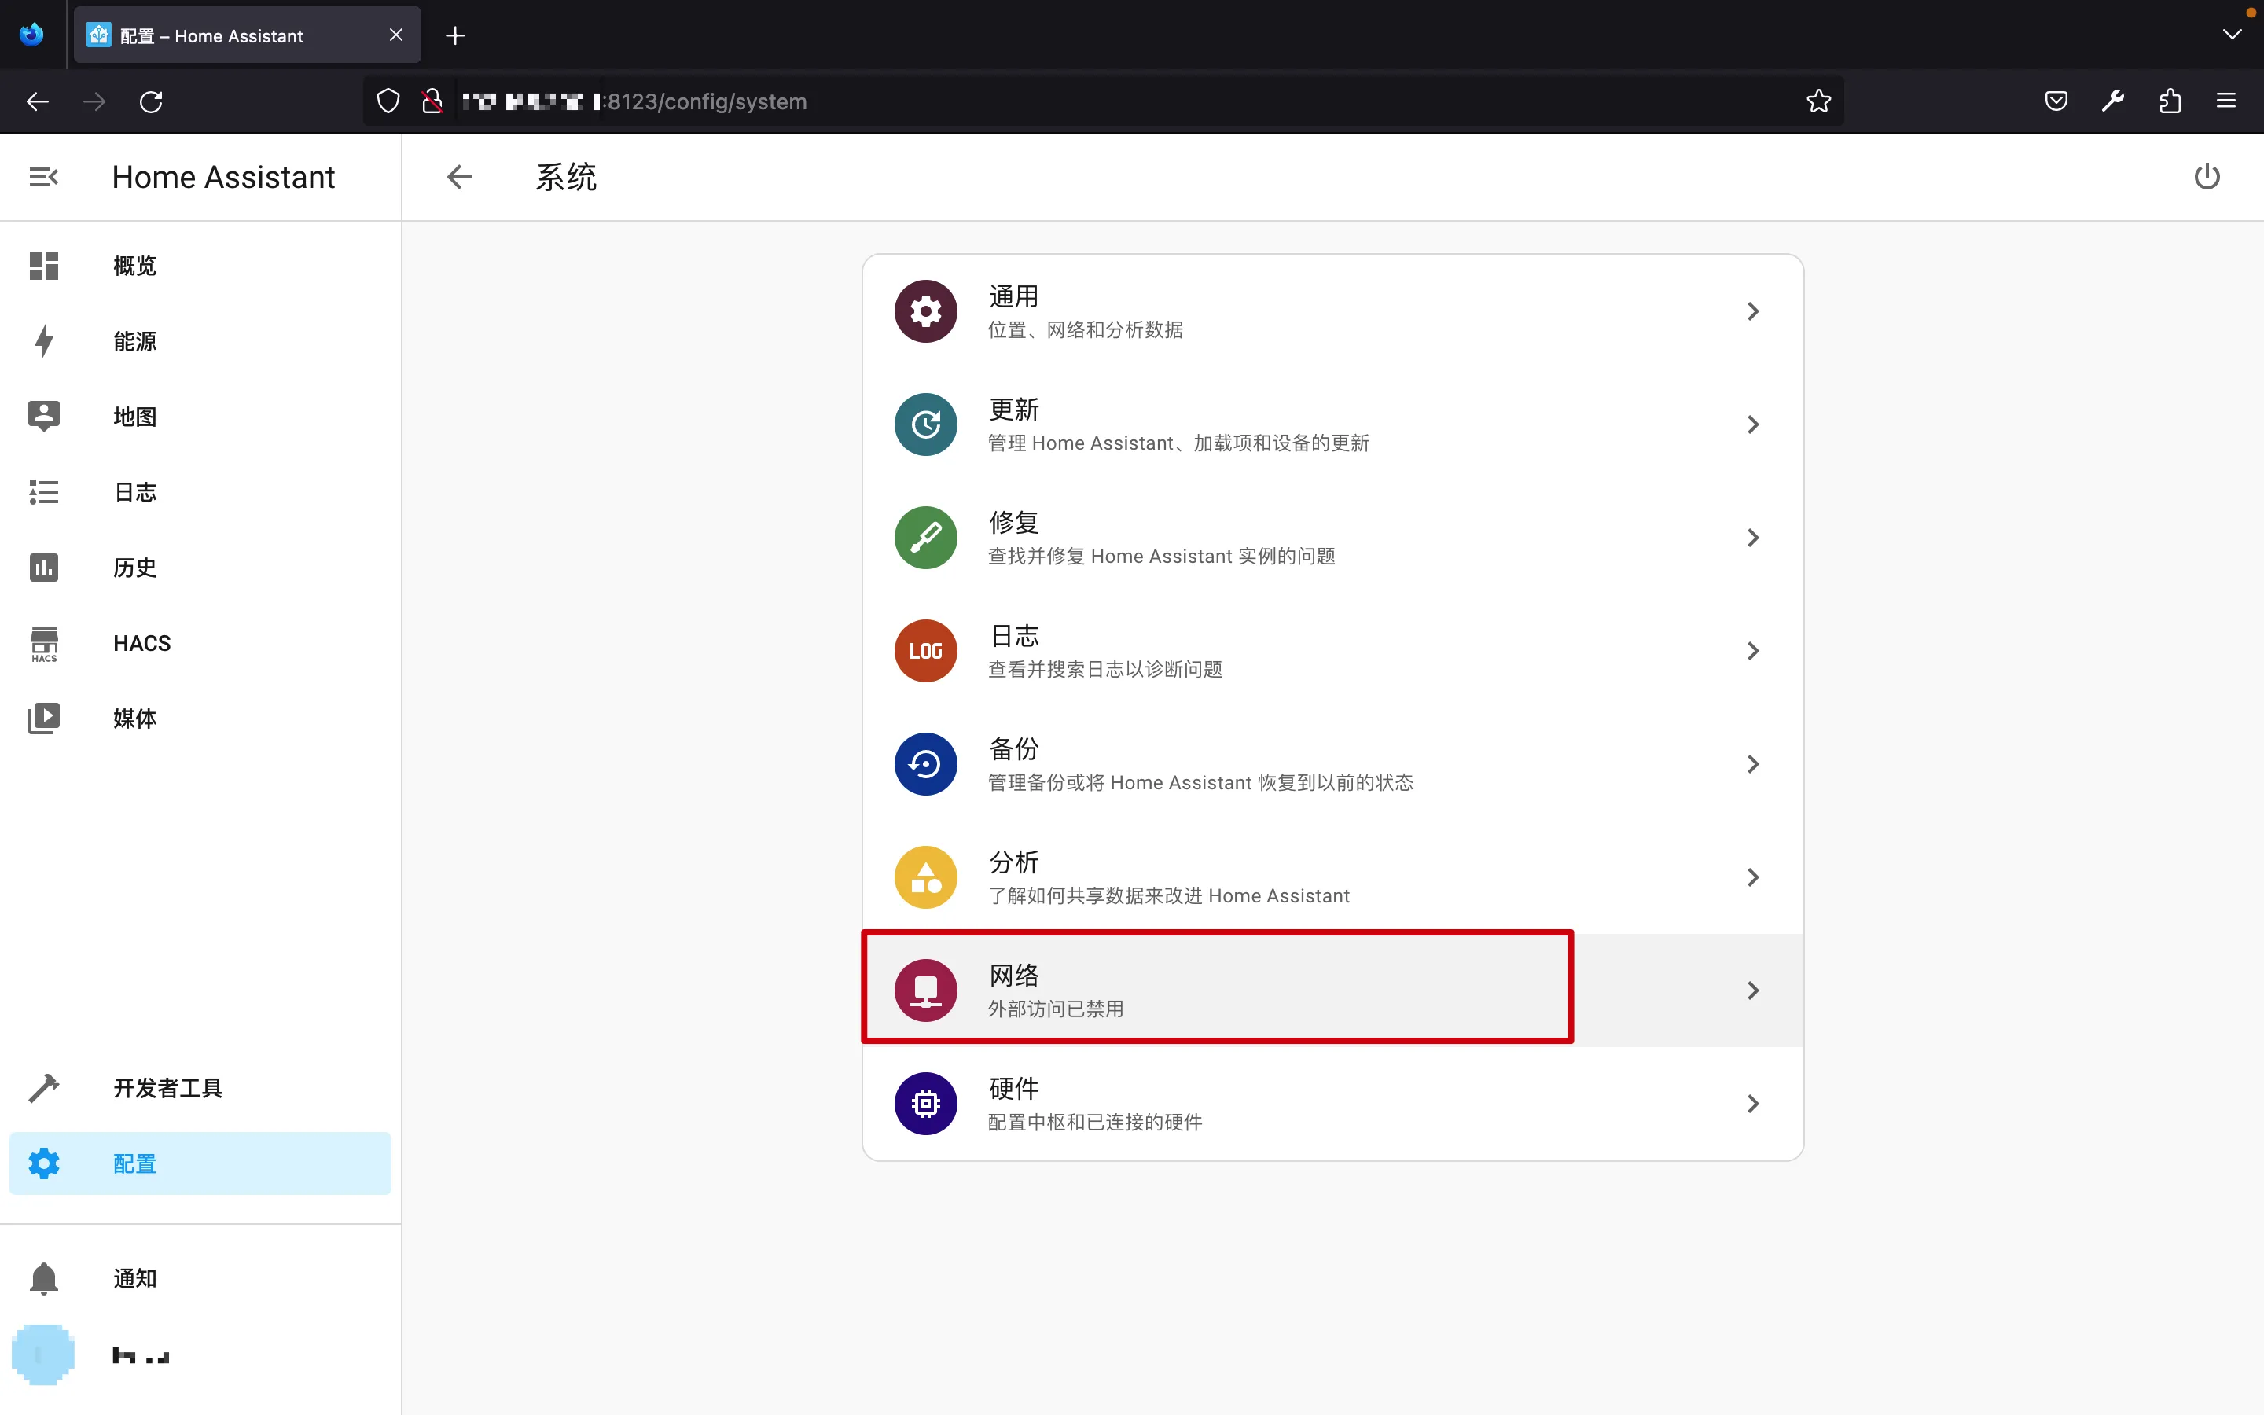Expand 日志 row chevron in system list

1753,650
